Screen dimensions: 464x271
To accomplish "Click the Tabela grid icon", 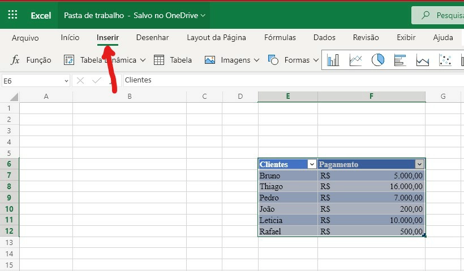I will click(159, 60).
